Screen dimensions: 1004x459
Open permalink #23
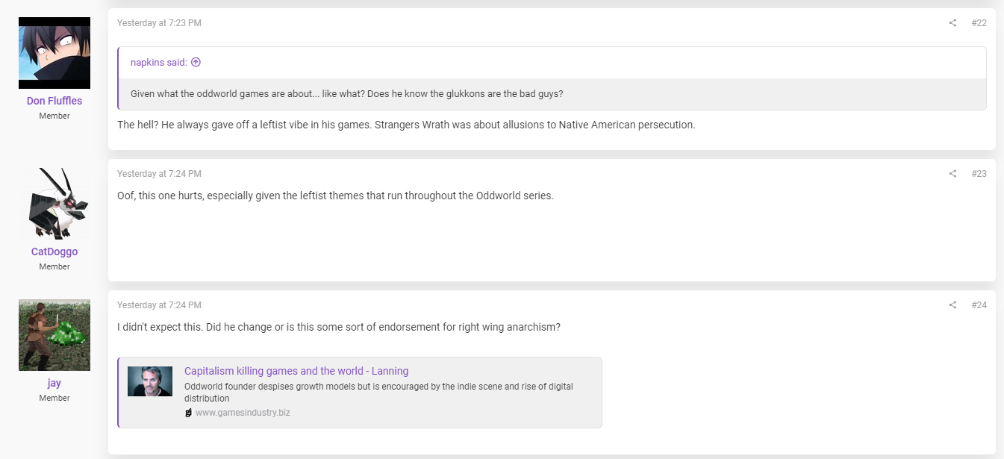coord(979,174)
